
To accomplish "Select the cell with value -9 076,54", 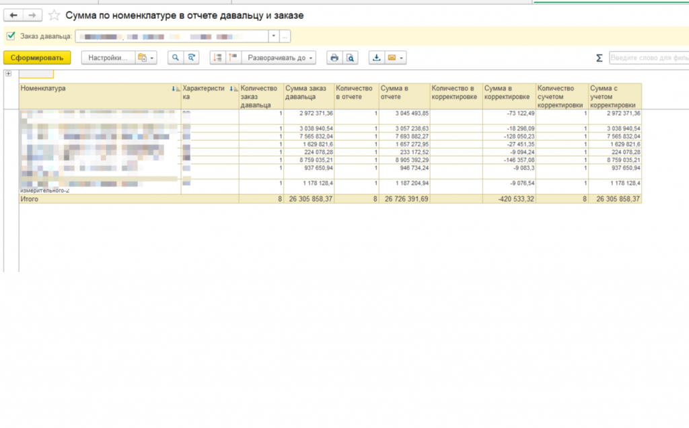I will (x=509, y=187).
